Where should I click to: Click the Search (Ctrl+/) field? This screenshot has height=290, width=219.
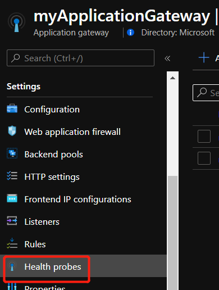80,58
